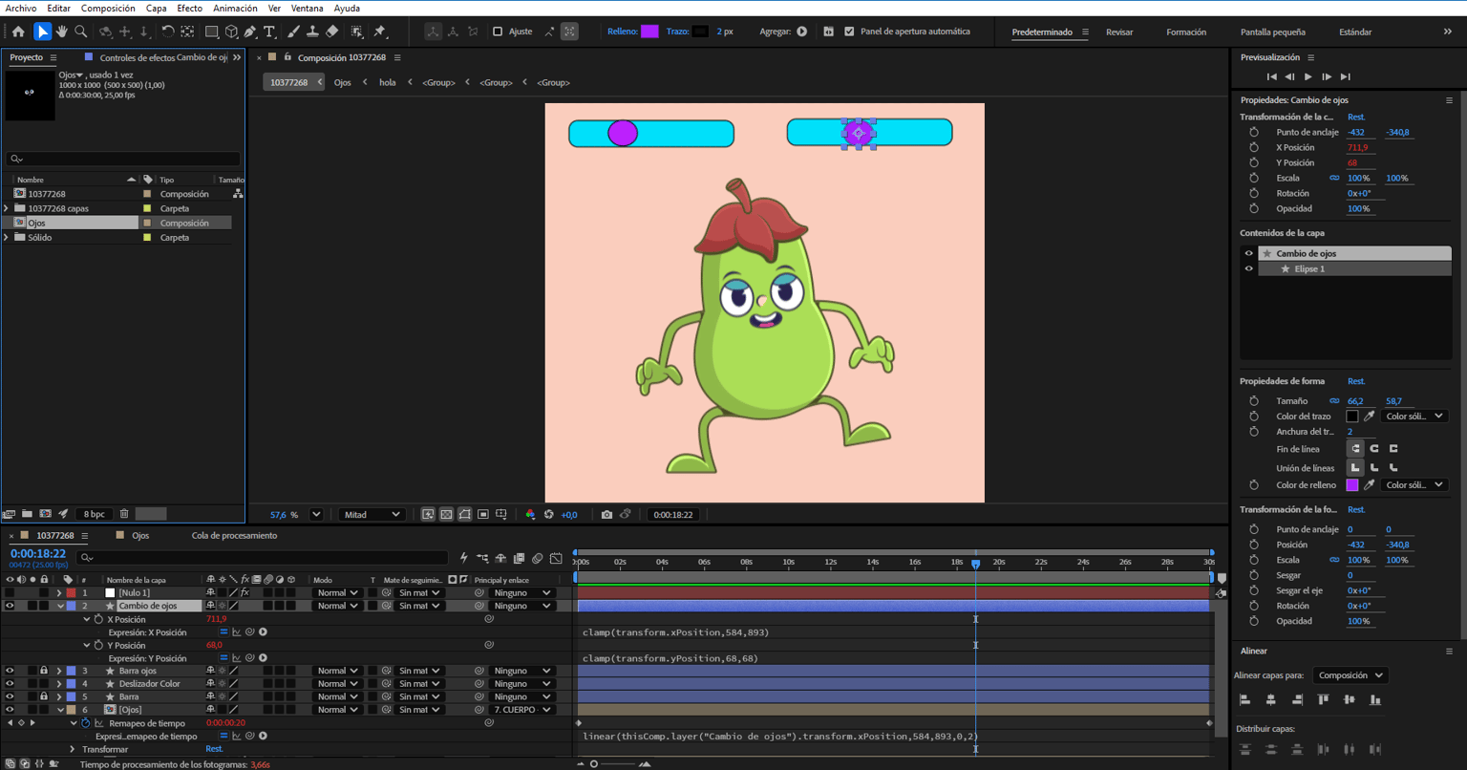Jump to first frame in Previsualización
Image resolution: width=1467 pixels, height=770 pixels.
click(x=1271, y=76)
